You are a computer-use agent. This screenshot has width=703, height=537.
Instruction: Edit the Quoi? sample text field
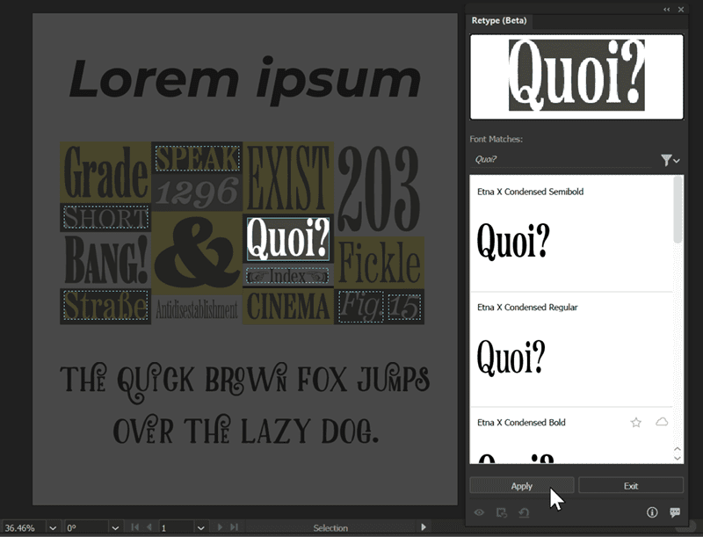[561, 160]
